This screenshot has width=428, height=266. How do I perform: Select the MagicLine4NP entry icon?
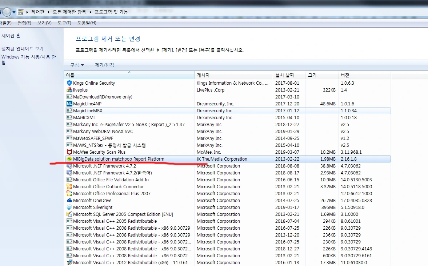pos(69,104)
